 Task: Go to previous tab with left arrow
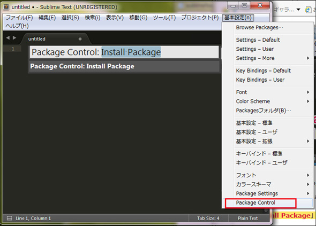(8, 37)
